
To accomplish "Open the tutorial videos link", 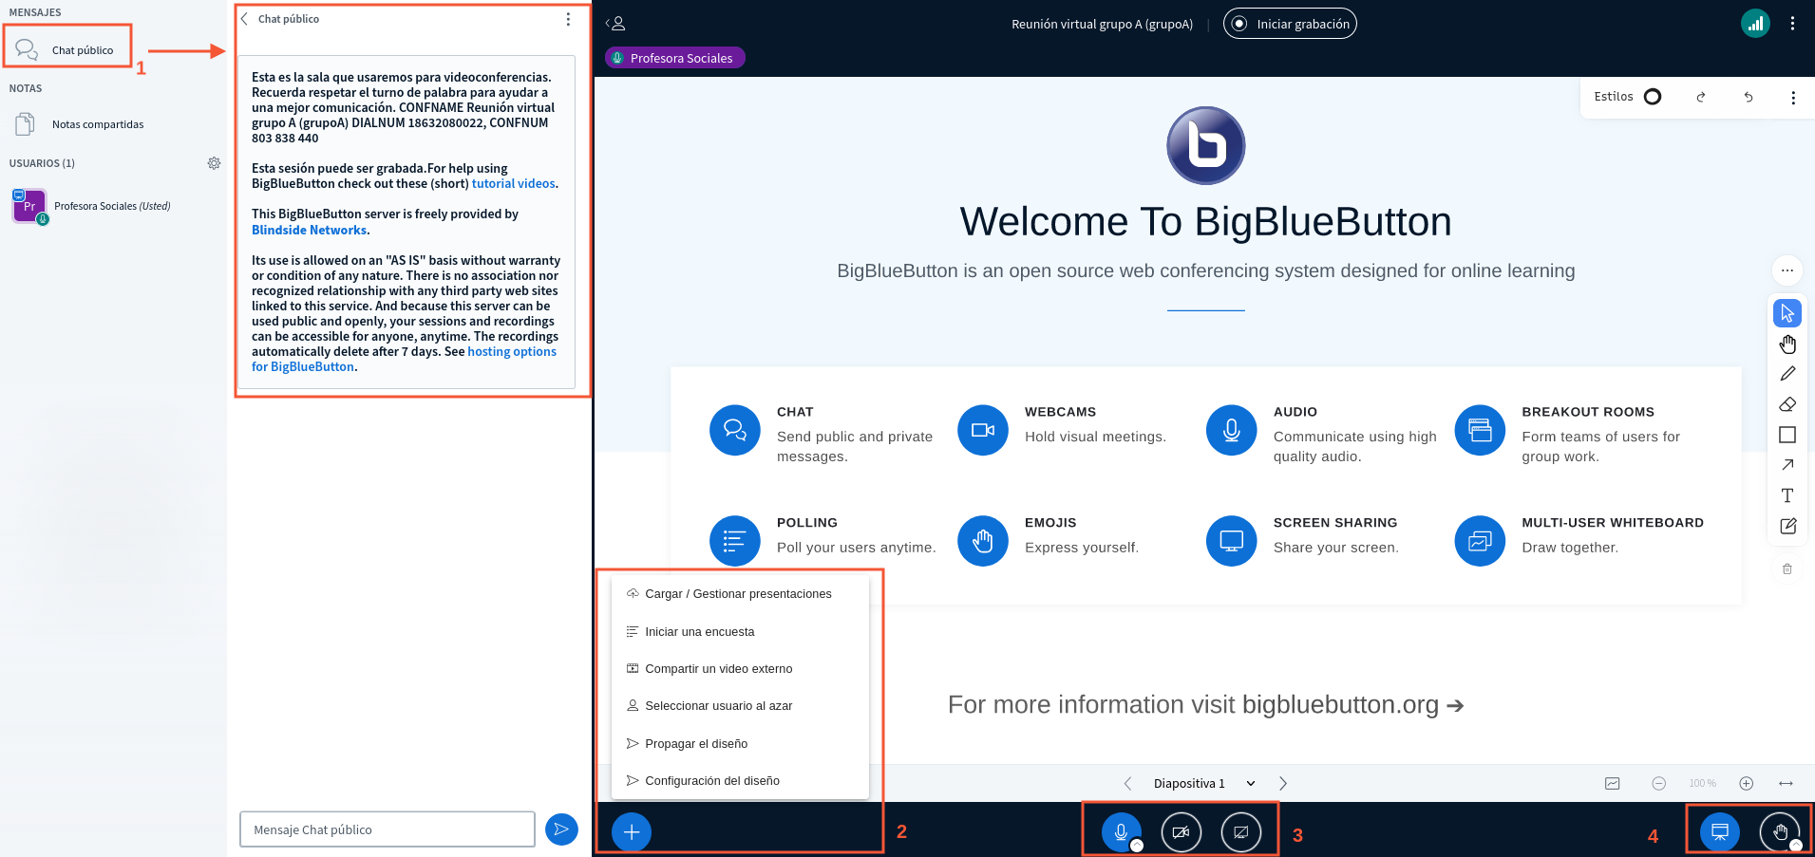I will tap(513, 184).
